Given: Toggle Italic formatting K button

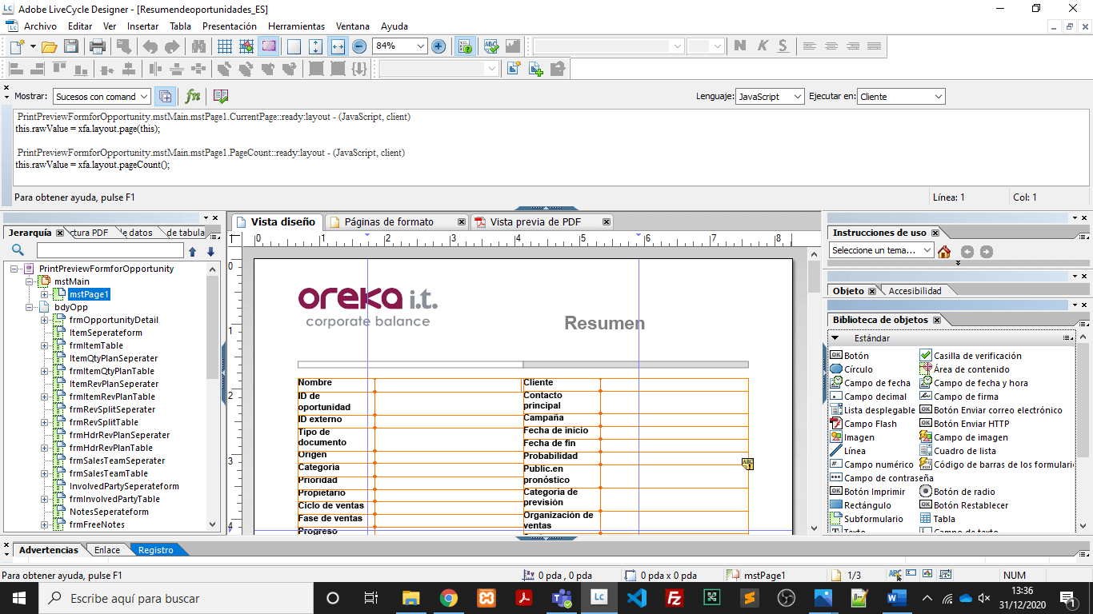Looking at the screenshot, I should (762, 46).
